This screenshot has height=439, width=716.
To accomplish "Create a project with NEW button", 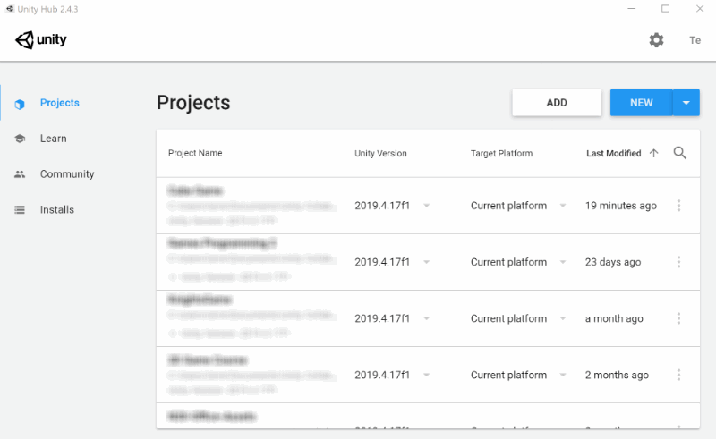I will tap(641, 103).
